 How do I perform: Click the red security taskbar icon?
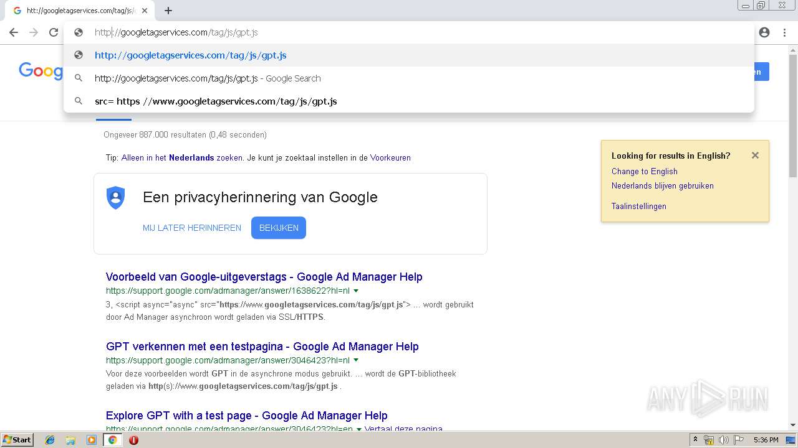pos(133,440)
